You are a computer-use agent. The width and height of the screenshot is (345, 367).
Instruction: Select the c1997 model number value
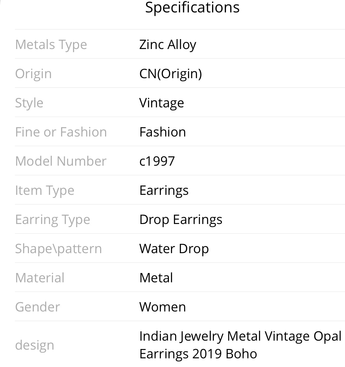click(x=157, y=161)
